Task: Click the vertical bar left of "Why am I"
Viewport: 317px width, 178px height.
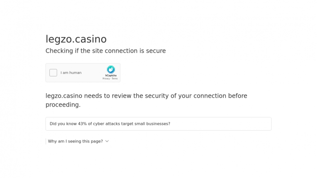Action: pos(46,142)
